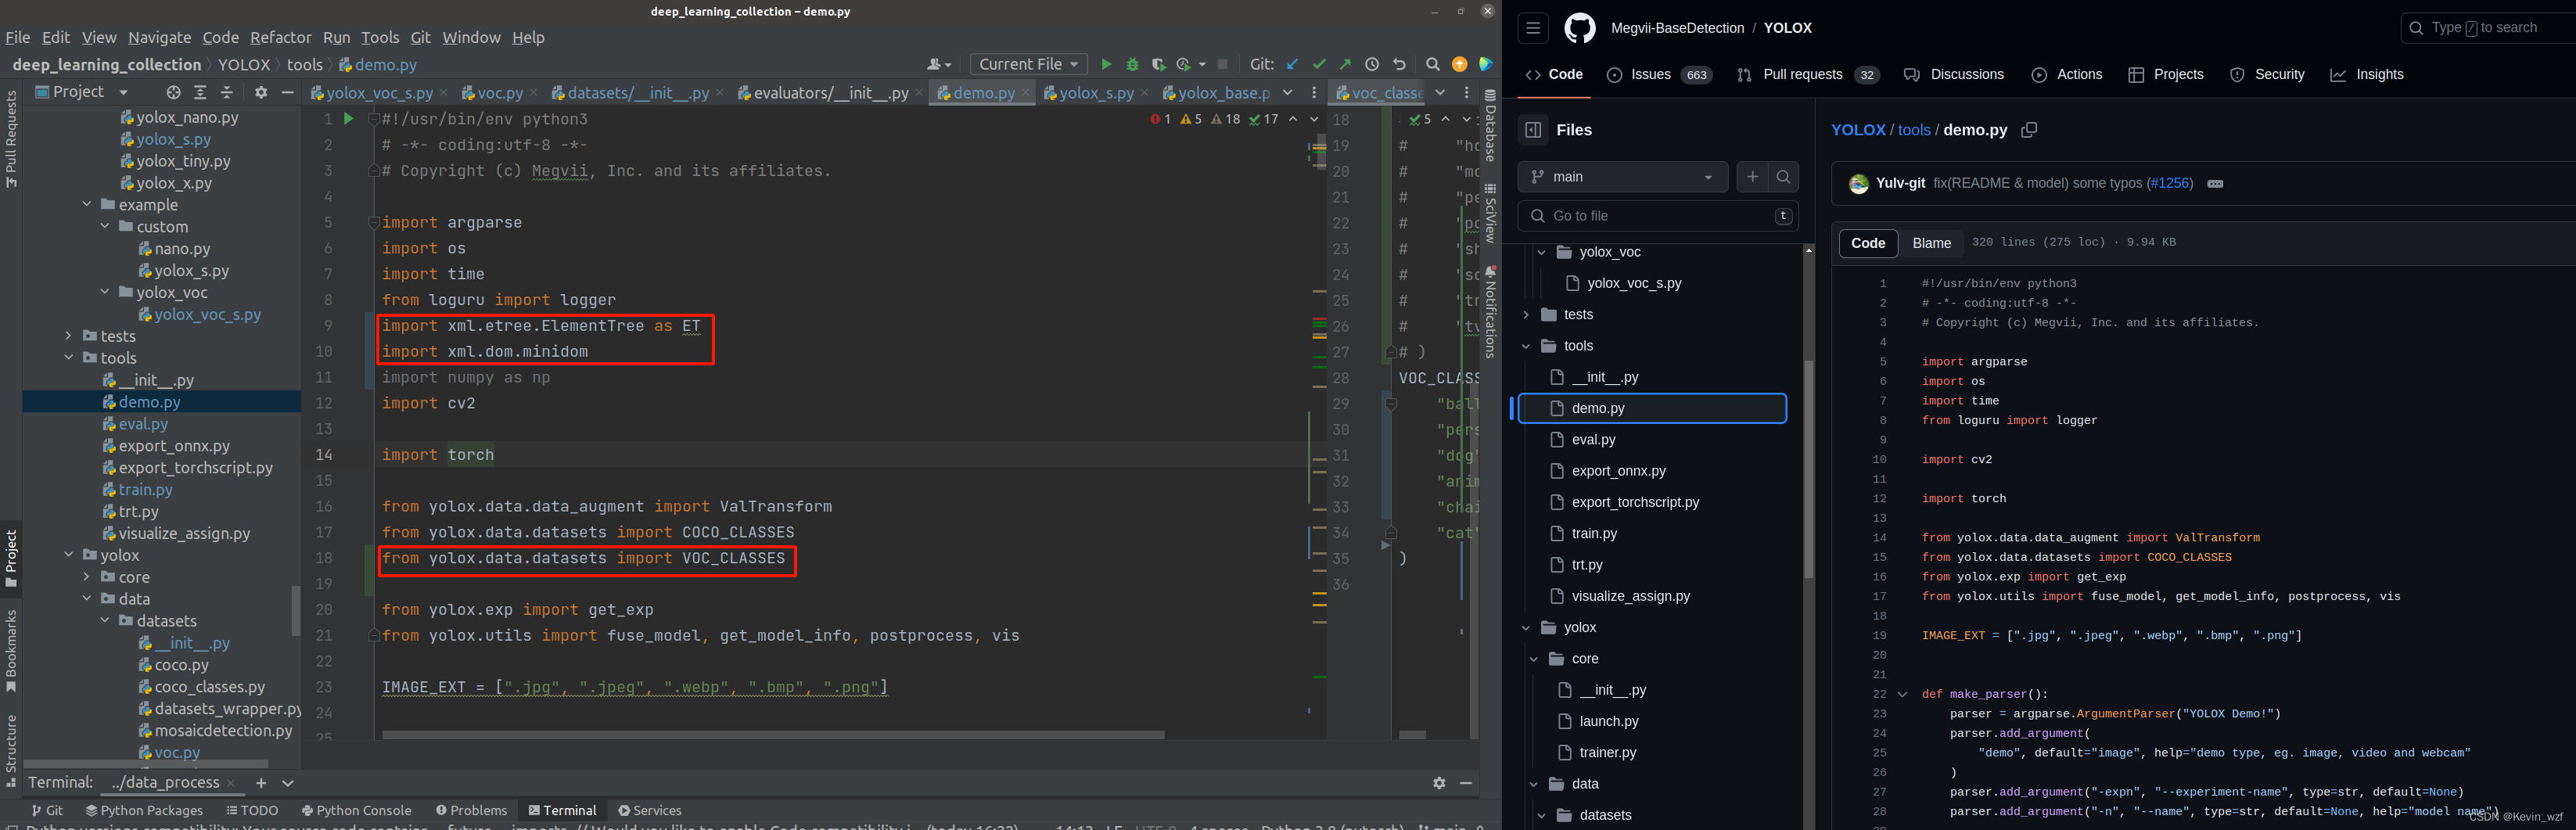Collapse the GitHub file tree panel icon
The height and width of the screenshot is (830, 2576).
[1533, 130]
